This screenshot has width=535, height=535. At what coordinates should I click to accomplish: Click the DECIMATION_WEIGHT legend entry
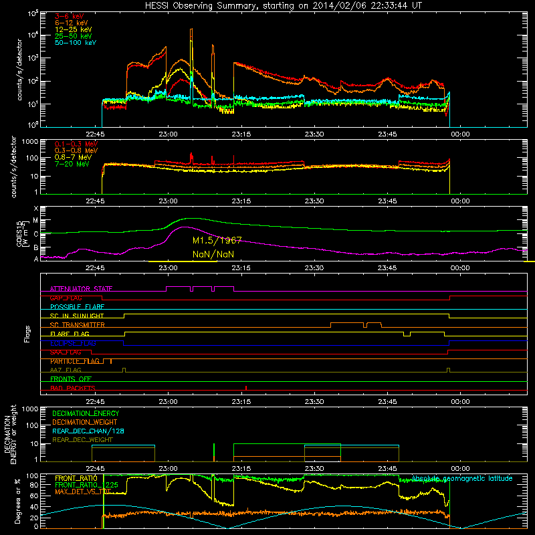[85, 422]
